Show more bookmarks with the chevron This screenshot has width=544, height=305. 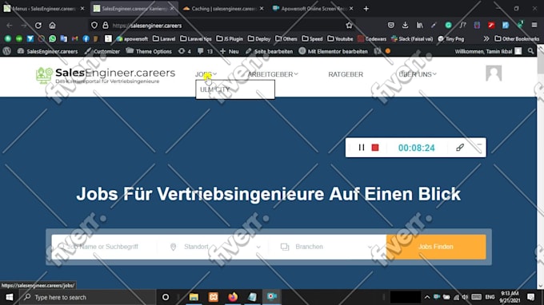click(x=486, y=39)
